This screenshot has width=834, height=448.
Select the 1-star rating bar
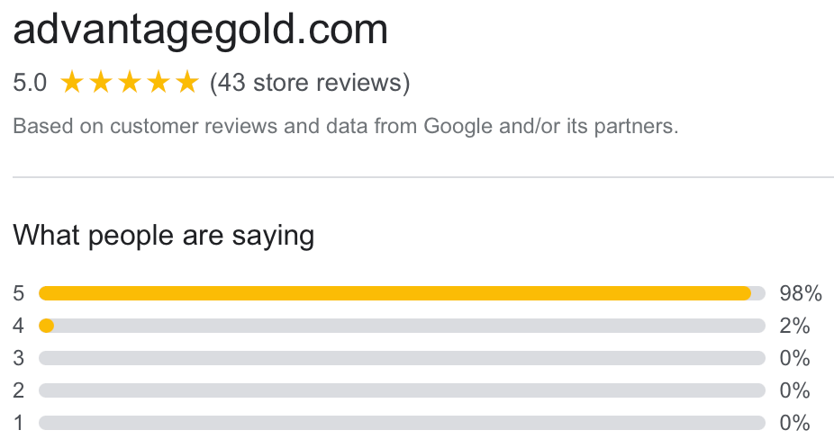[x=402, y=423]
